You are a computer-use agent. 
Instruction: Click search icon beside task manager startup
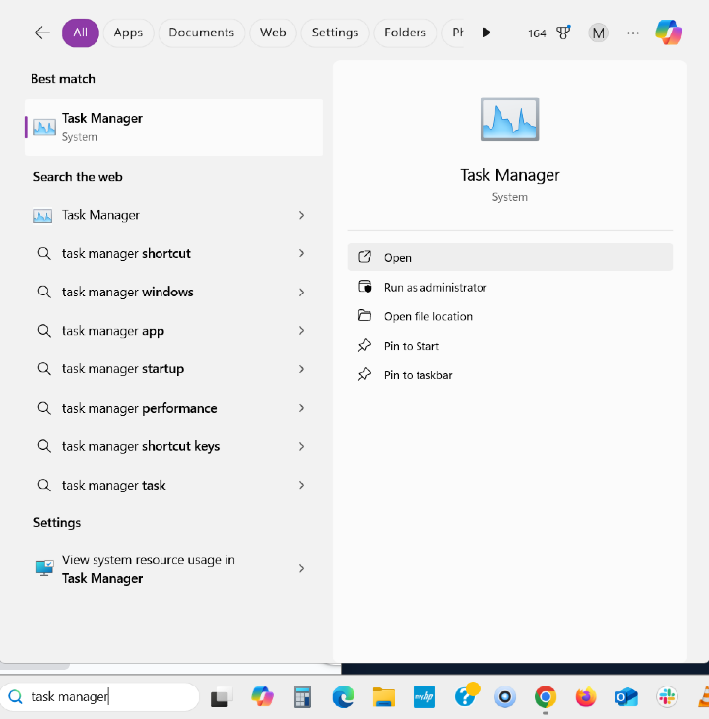[x=44, y=369]
